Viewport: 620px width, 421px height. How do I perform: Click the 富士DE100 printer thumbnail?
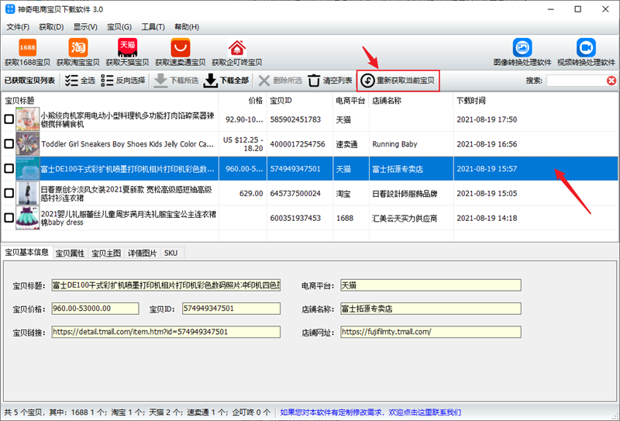pos(27,168)
